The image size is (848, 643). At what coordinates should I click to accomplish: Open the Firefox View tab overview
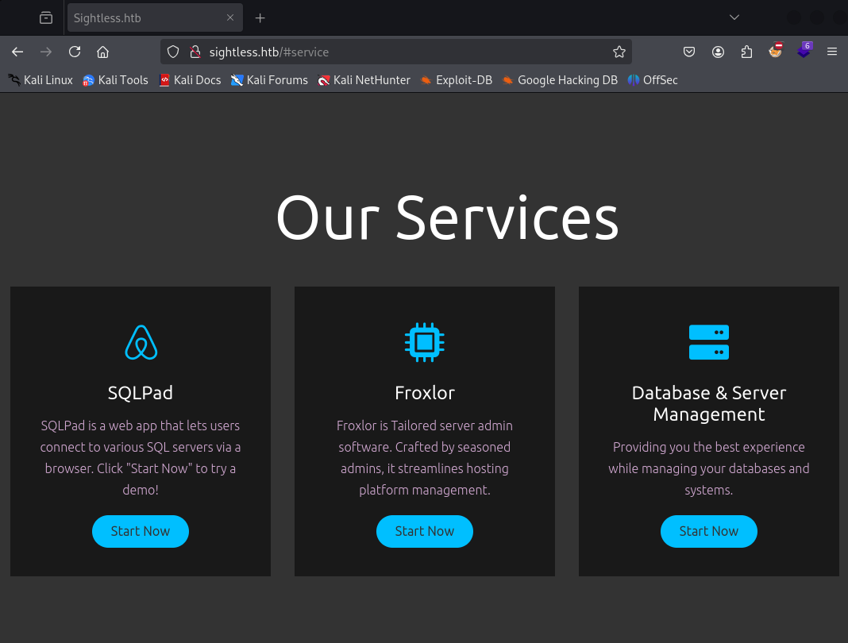[46, 17]
